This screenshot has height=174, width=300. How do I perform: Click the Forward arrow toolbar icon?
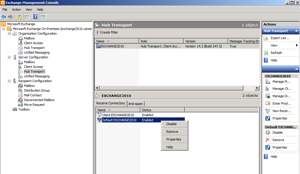pyautogui.click(x=10, y=17)
